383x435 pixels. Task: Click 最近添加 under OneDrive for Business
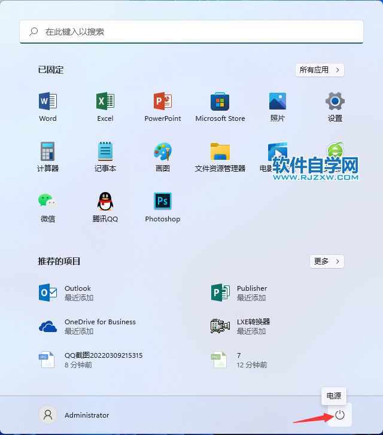pyautogui.click(x=79, y=331)
